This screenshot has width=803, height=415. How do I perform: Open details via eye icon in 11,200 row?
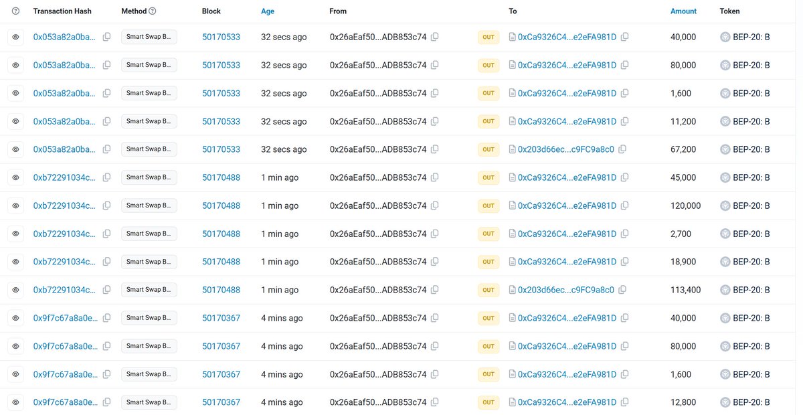pyautogui.click(x=16, y=122)
